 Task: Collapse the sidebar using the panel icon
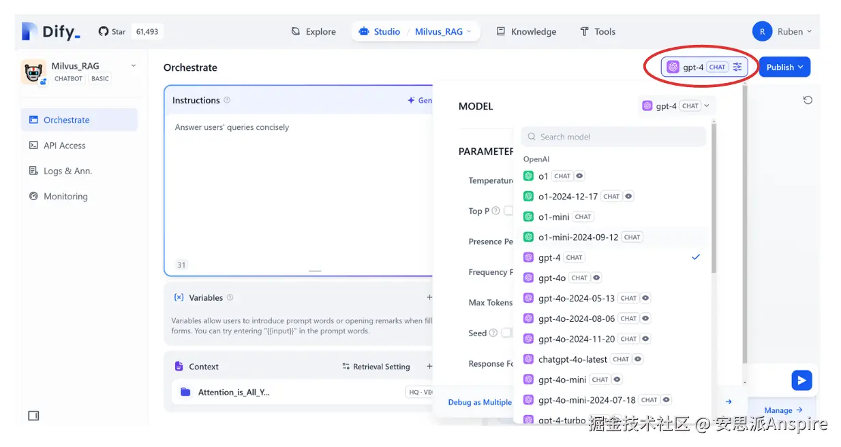33,416
